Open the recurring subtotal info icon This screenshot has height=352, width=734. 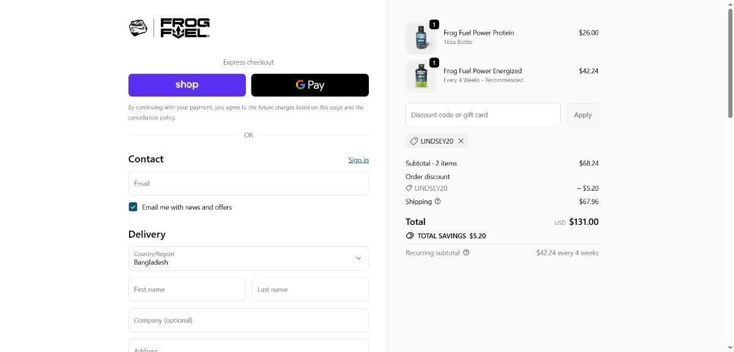[466, 252]
